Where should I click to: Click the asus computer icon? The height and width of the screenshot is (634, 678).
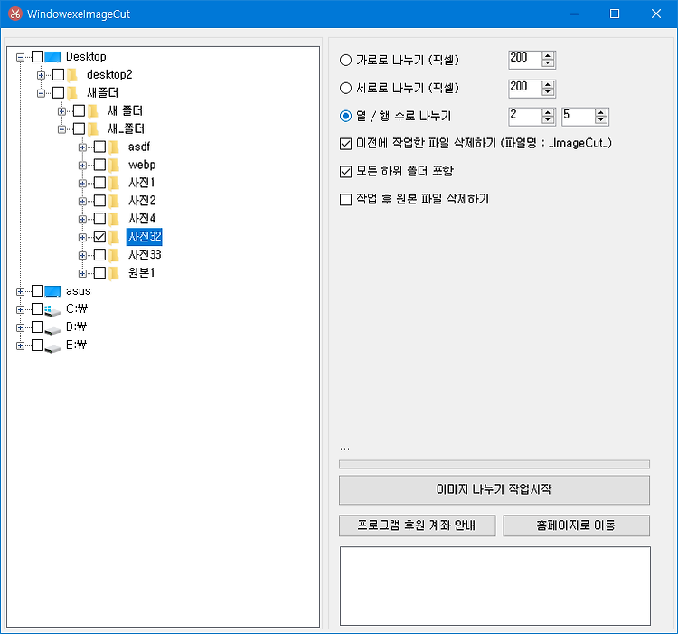point(52,291)
